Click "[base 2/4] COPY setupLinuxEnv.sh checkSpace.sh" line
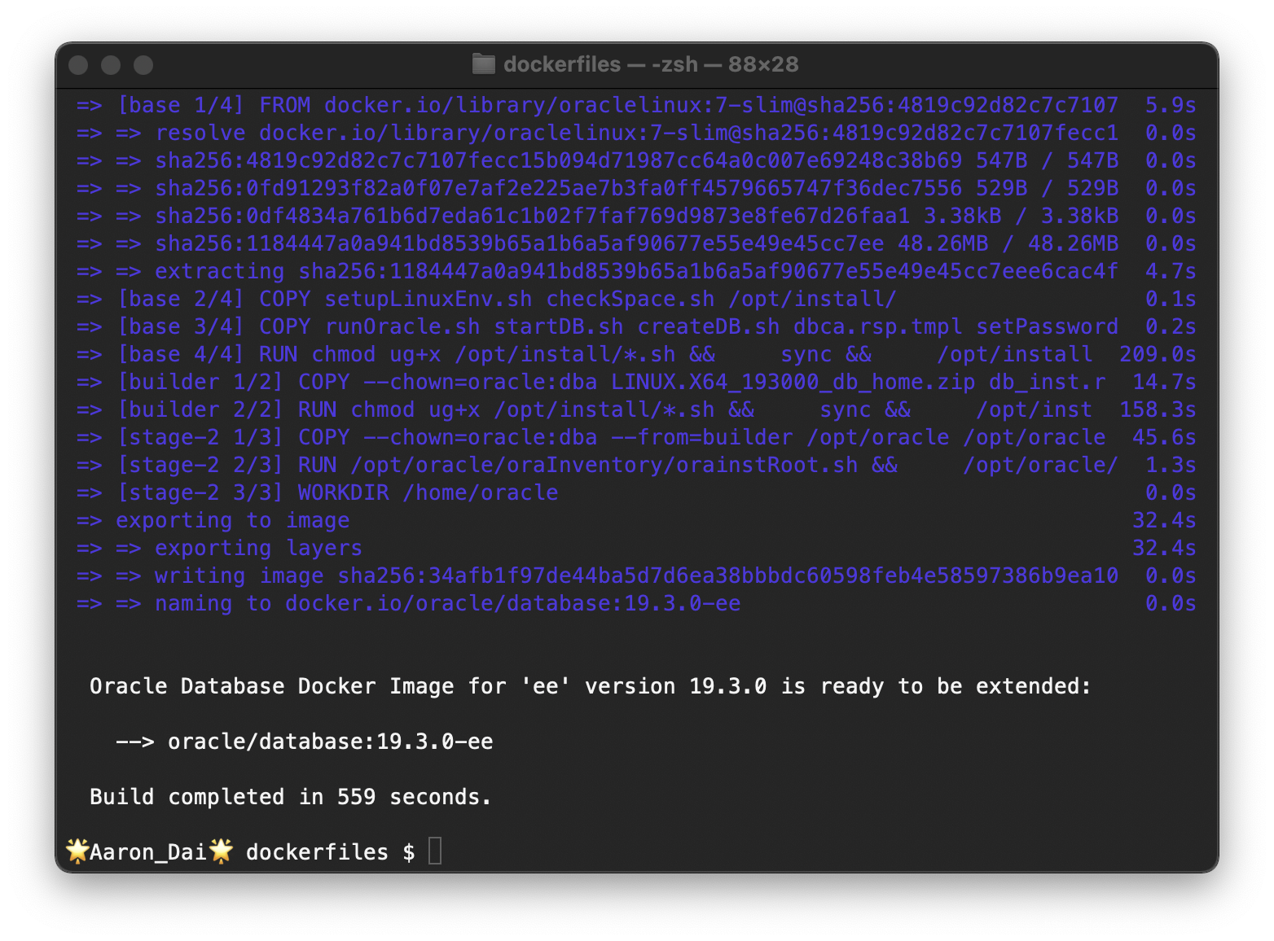 coord(636,300)
